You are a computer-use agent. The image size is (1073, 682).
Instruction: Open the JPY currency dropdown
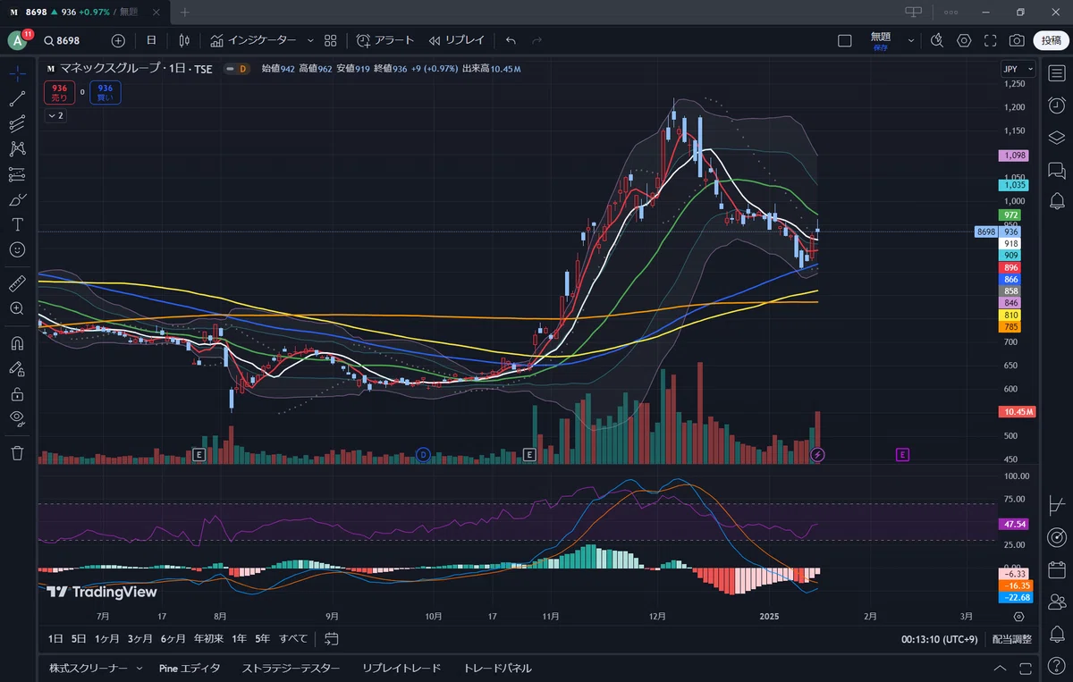click(x=1018, y=69)
